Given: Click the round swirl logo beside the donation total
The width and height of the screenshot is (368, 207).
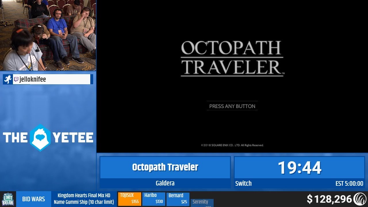Looking at the screenshot, I should [x=360, y=199].
